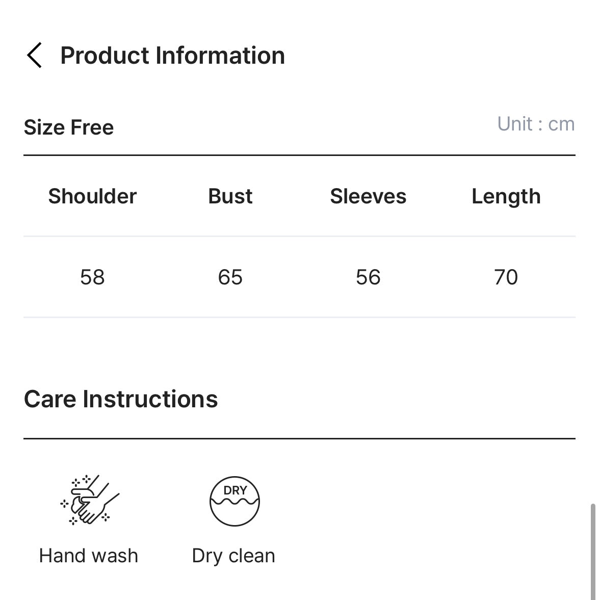
Task: Click the Dry clean icon
Action: (x=234, y=501)
